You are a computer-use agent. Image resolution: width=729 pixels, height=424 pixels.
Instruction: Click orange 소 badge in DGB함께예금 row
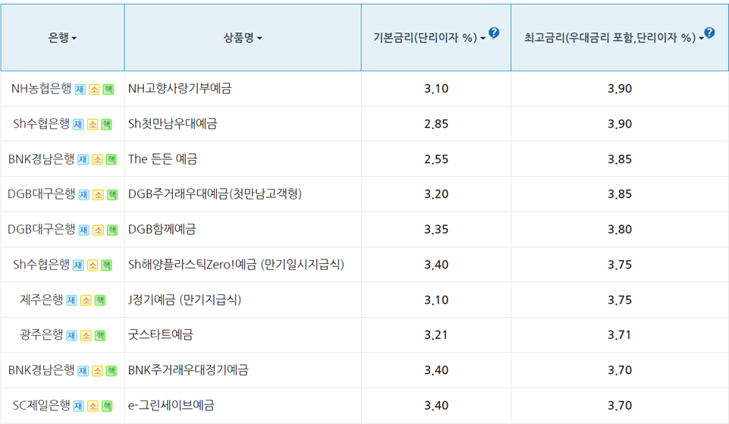(98, 230)
